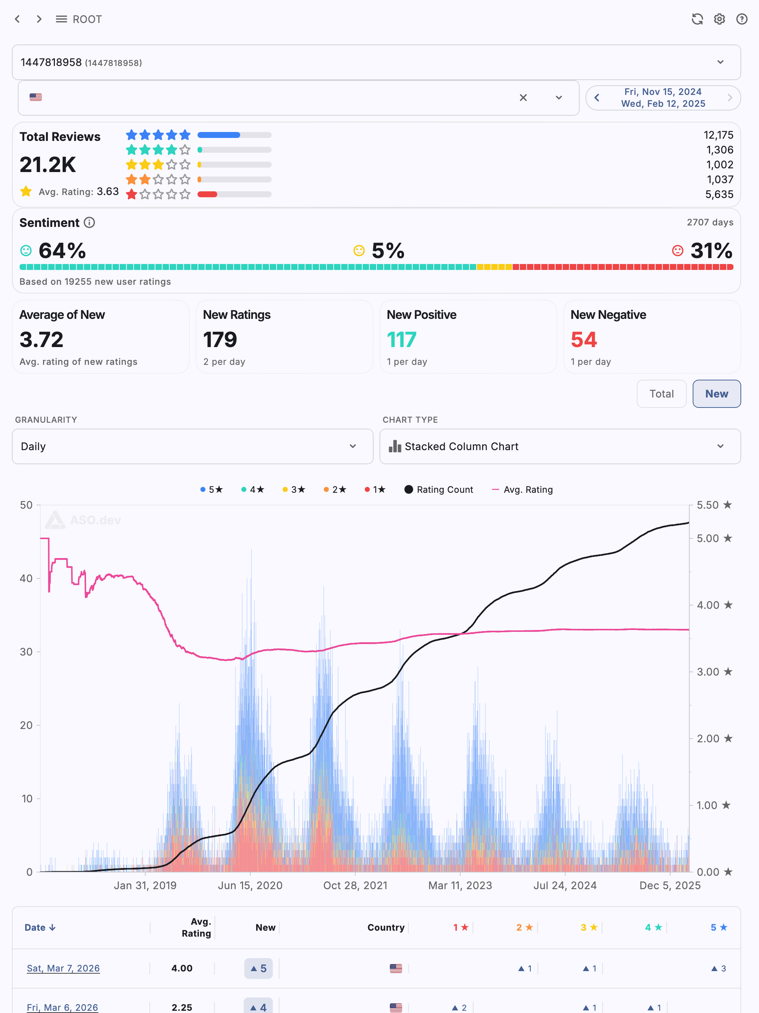Click the five-star rating row stars
The width and height of the screenshot is (759, 1013).
158,135
